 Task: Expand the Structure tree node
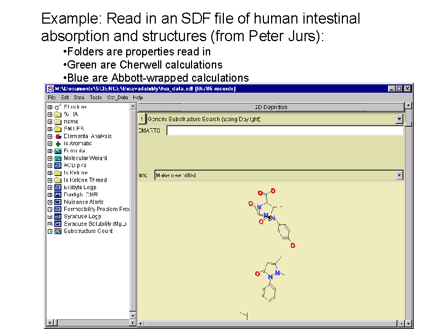[50, 107]
